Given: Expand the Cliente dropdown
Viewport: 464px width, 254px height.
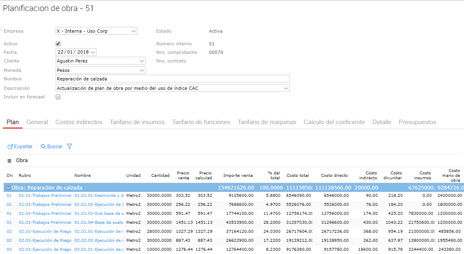Looking at the screenshot, I should click(x=141, y=61).
